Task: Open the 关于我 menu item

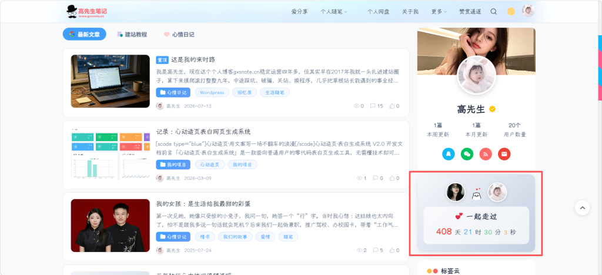Action: click(410, 12)
